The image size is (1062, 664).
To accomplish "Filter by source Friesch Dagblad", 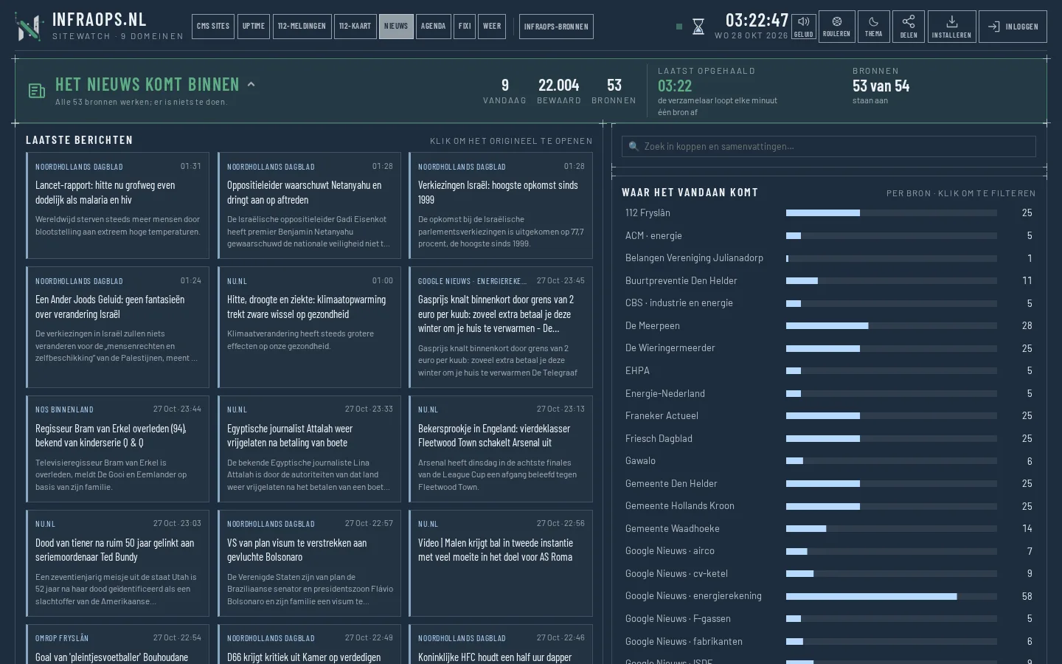I will point(829,438).
